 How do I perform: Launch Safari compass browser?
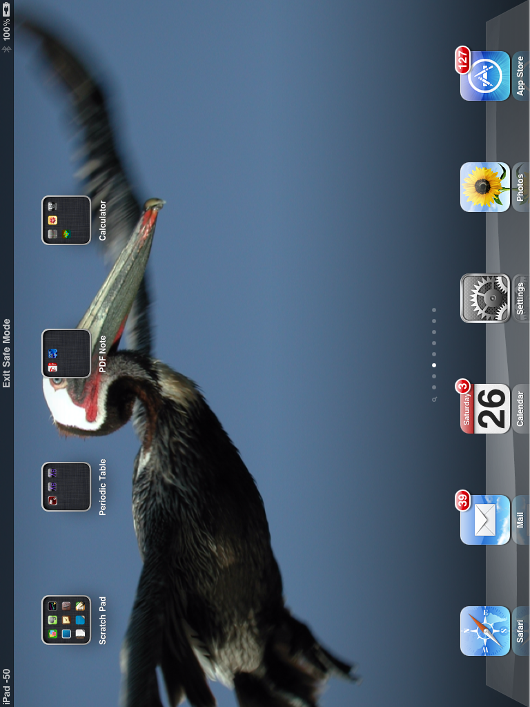(x=485, y=631)
